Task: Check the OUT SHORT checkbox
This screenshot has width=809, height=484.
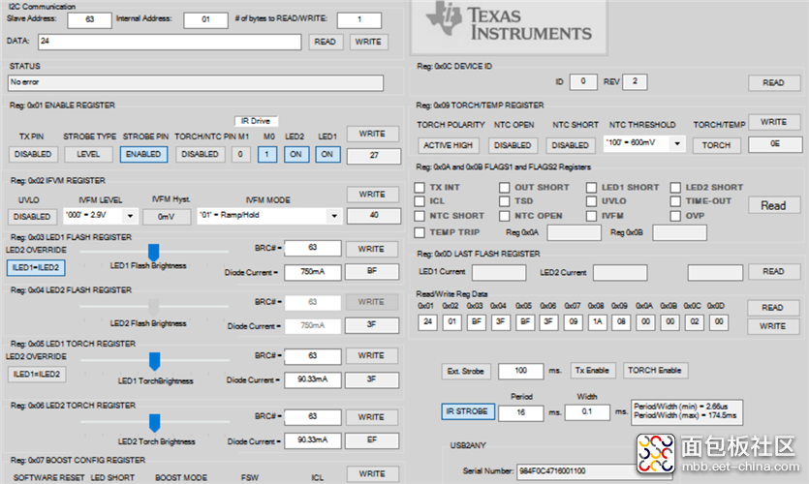Action: tap(505, 187)
